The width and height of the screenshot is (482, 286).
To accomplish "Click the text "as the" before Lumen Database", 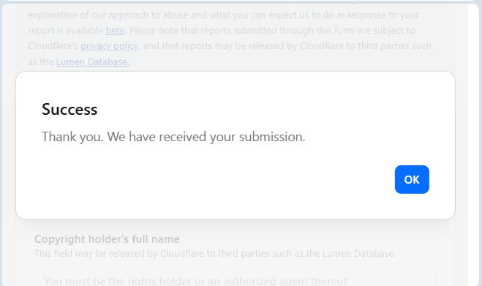I will (x=40, y=62).
